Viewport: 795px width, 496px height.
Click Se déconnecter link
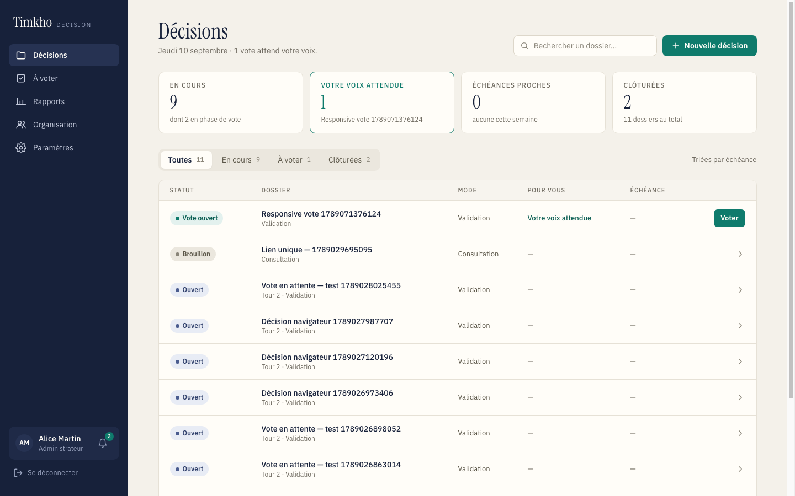click(x=46, y=473)
